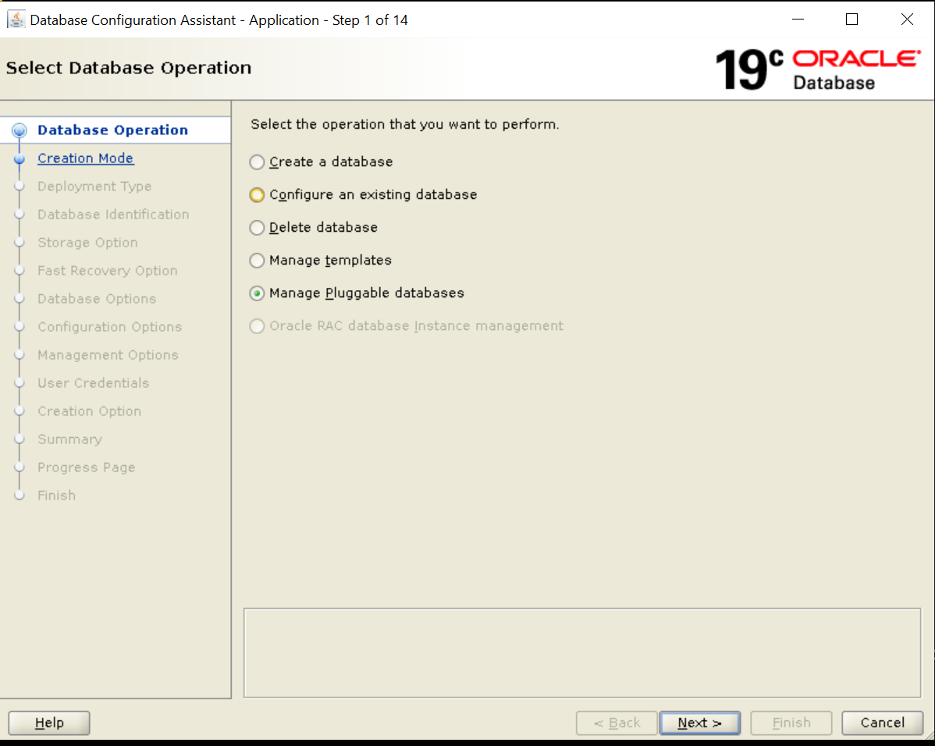Click User Credentials step text
Screen dimensions: 935x746
point(93,382)
